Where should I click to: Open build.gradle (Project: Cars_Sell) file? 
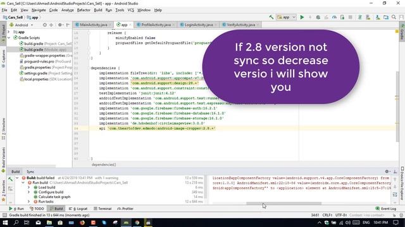[46, 44]
